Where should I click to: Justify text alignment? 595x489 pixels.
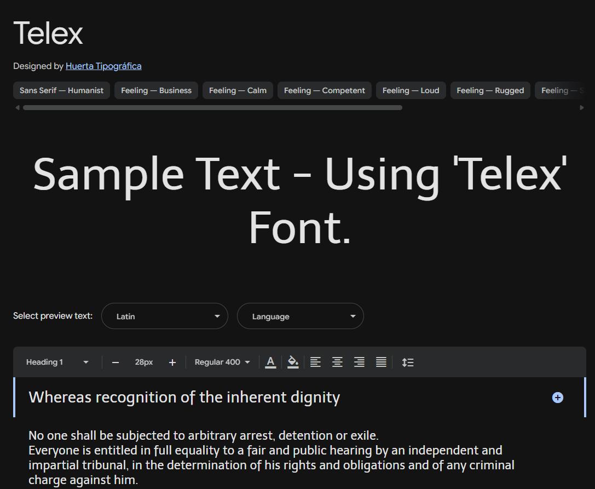(x=382, y=362)
